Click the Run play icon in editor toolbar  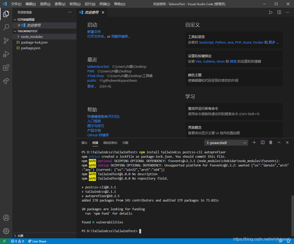click(271, 12)
